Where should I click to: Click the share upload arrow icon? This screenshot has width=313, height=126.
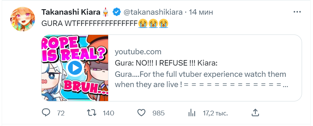click(255, 113)
